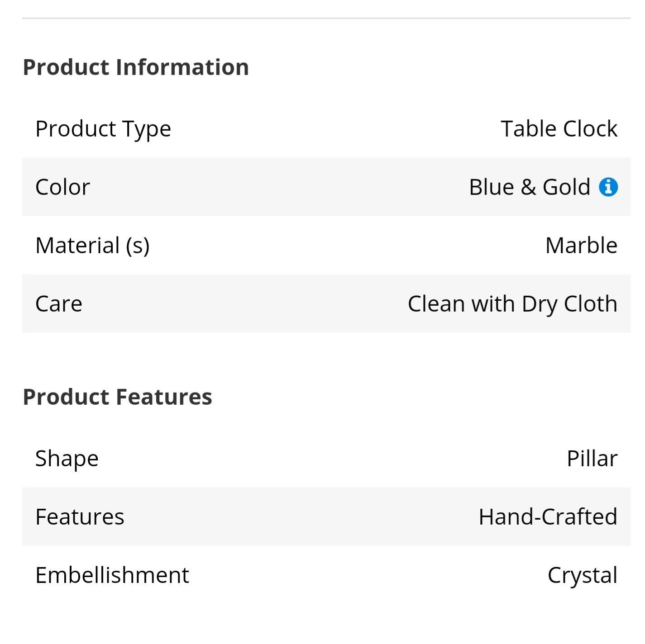Click the Shape row label
645x644 pixels.
67,459
